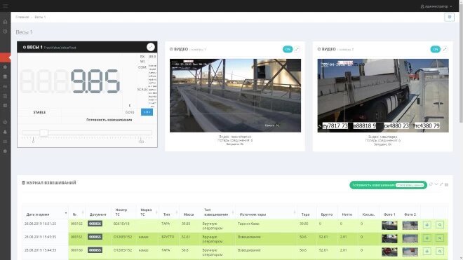Sort by Дата и время column
The image size is (463, 260).
pyautogui.click(x=45, y=212)
